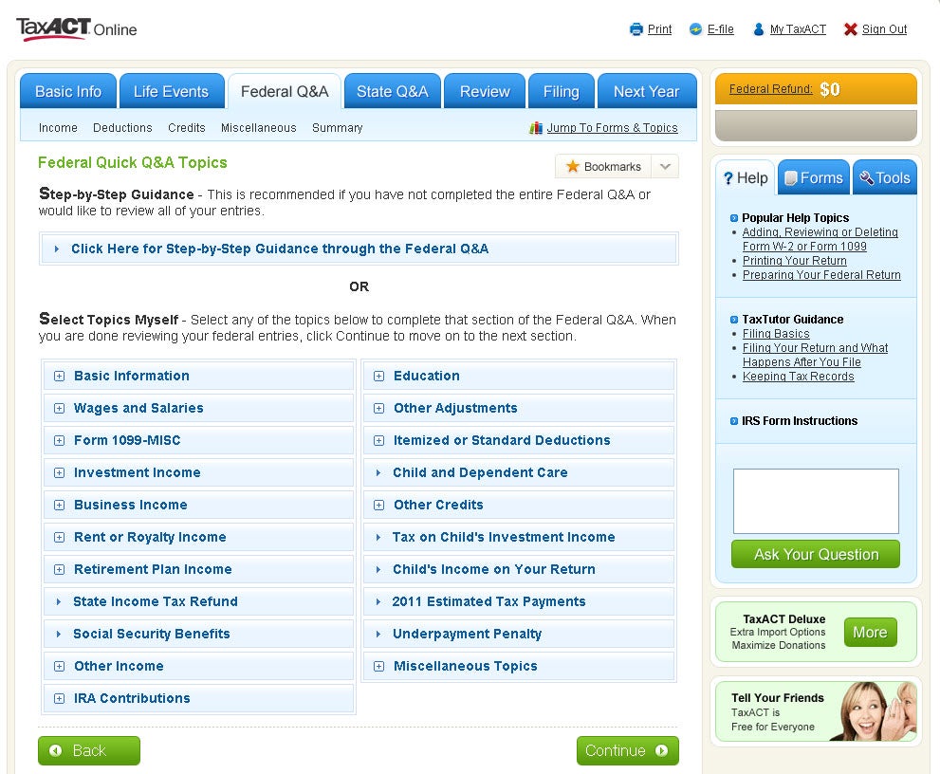Image resolution: width=940 pixels, height=774 pixels.
Task: Click the E-file globe icon
Action: [x=695, y=29]
